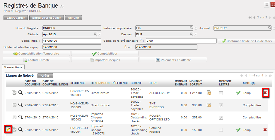
Task: Delete the ALLDELIVERY line with red X
Action: 265,93
